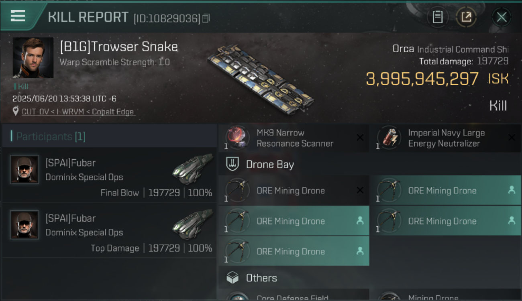Select MK9 Narrow Resonance Scanner icon
This screenshot has height=301, width=522.
(x=237, y=138)
